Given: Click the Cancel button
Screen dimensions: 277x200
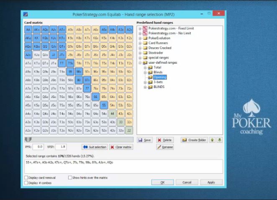Looking at the screenshot, I should click(187, 182).
